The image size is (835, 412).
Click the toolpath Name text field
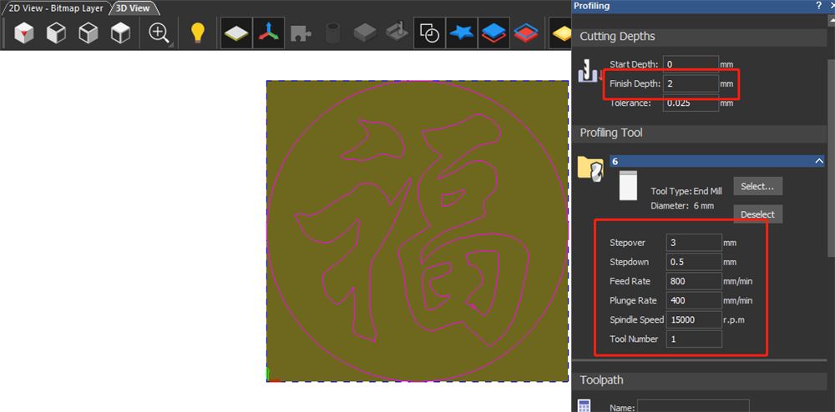point(693,406)
